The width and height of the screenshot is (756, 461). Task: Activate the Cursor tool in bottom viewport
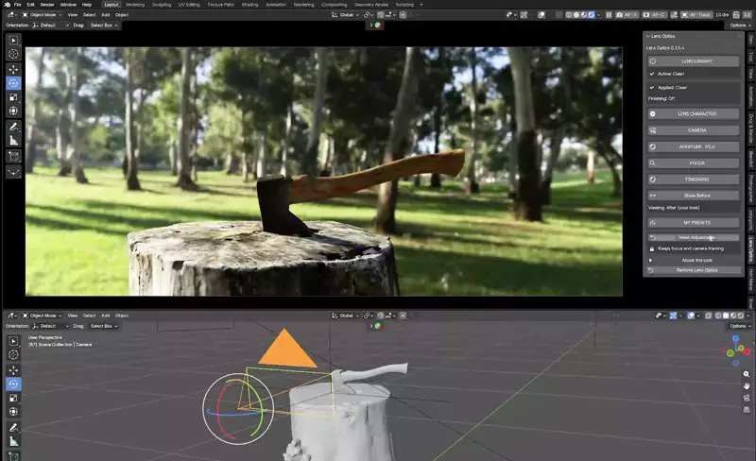tap(13, 355)
